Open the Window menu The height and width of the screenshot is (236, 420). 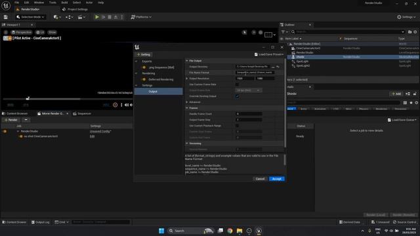point(39,3)
